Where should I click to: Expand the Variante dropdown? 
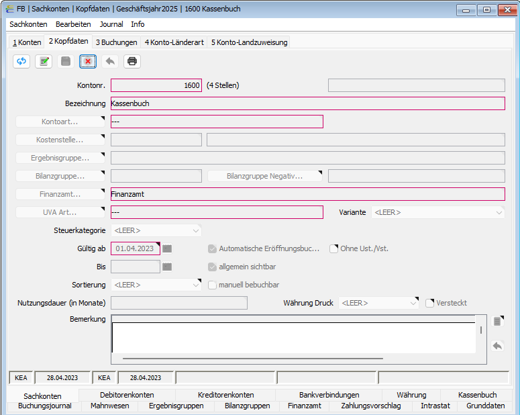coord(438,212)
